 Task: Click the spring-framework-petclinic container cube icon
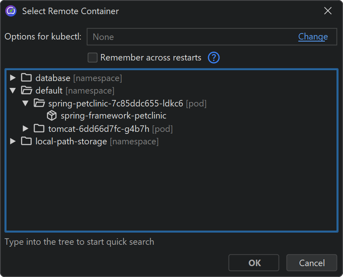52,116
